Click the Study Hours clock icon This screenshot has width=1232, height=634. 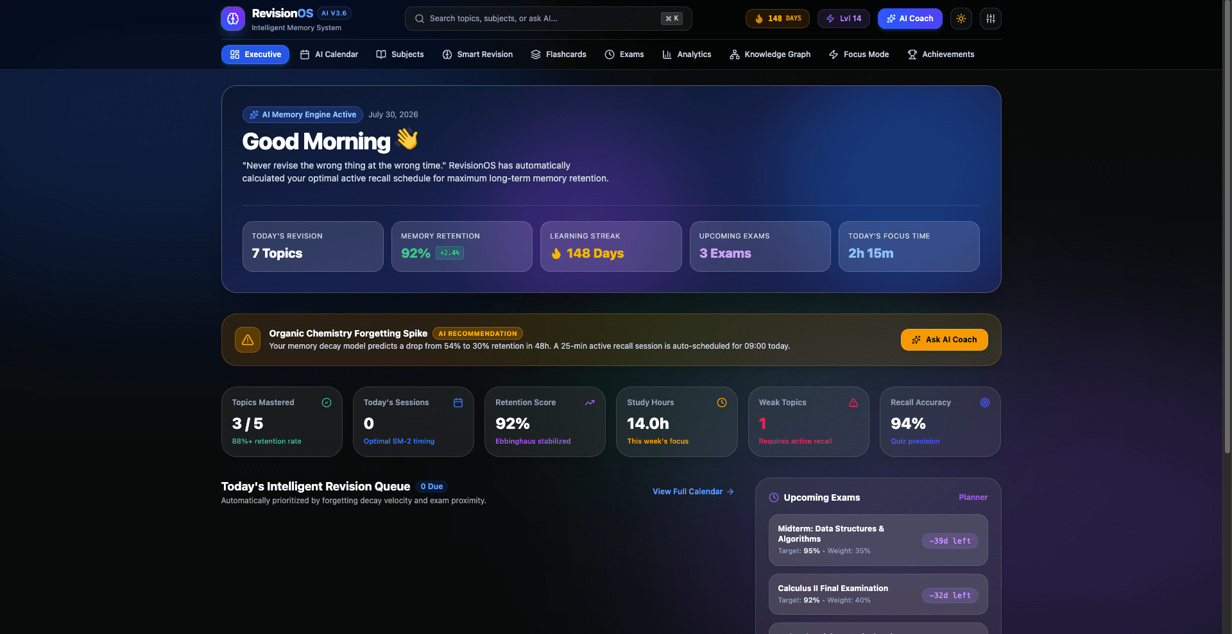(x=722, y=403)
